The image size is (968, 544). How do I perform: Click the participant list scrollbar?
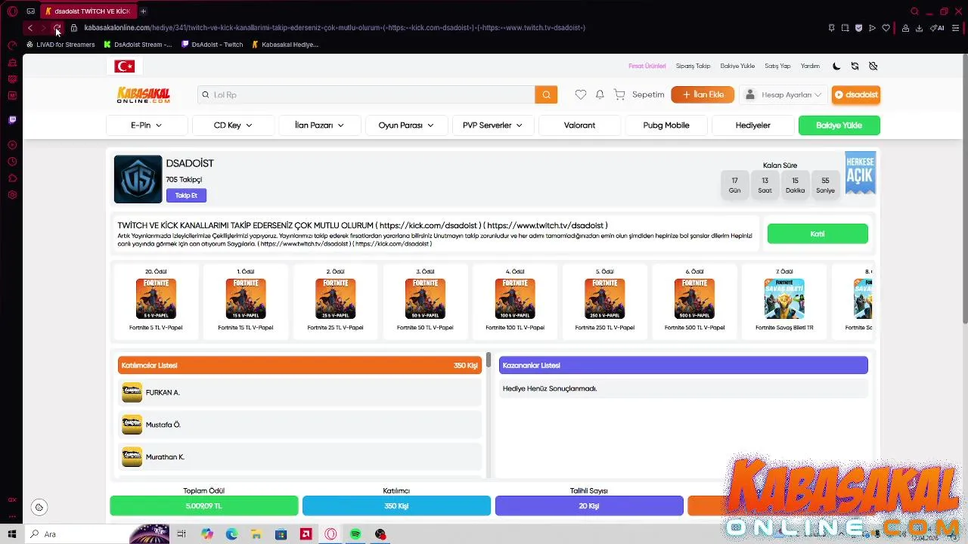pyautogui.click(x=489, y=360)
